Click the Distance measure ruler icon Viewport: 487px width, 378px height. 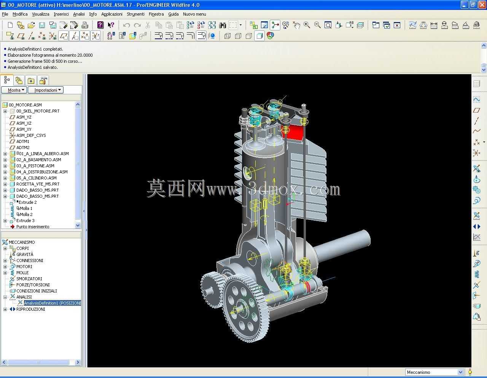click(434, 25)
